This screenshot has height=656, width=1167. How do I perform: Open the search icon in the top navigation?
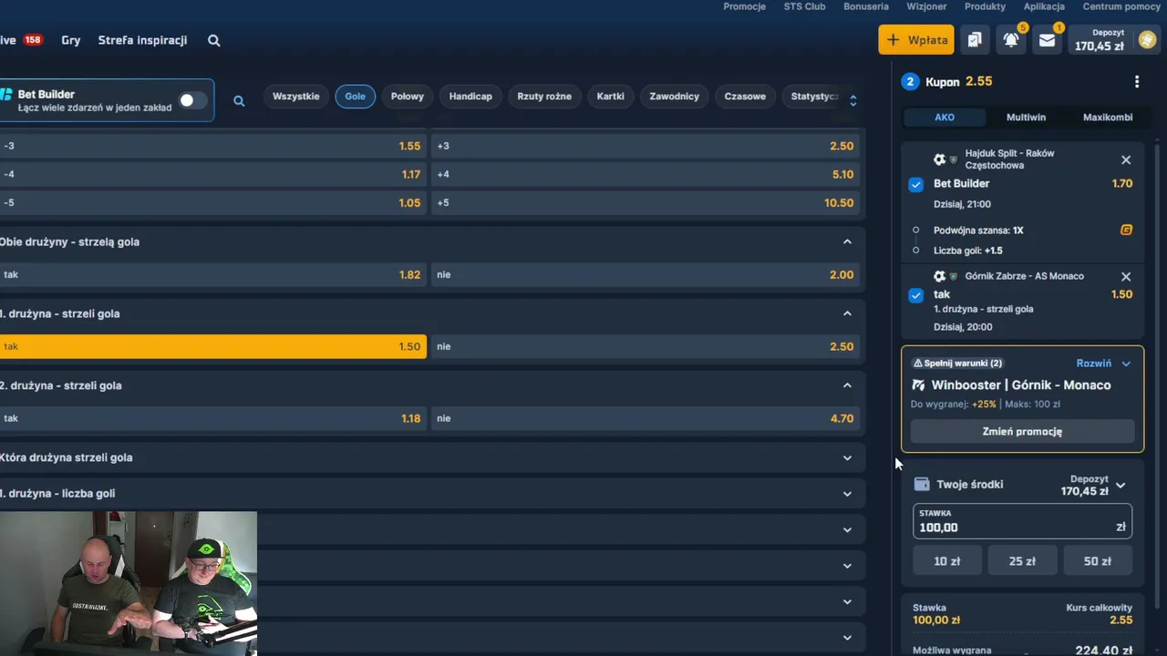(x=214, y=40)
